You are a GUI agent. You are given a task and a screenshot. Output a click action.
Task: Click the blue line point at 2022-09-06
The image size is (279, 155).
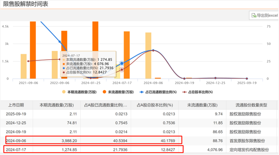coord(60,42)
